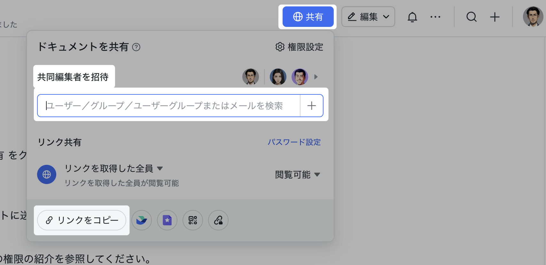
Task: Click the purple star document icon
Action: (x=167, y=220)
